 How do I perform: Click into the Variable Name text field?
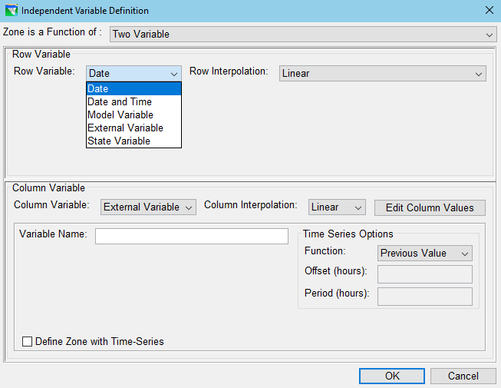192,236
